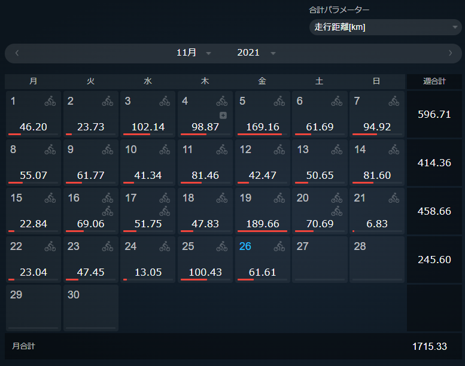Click the 100.43 distance on day 25
Viewport: 465px width, 366px height.
[205, 272]
